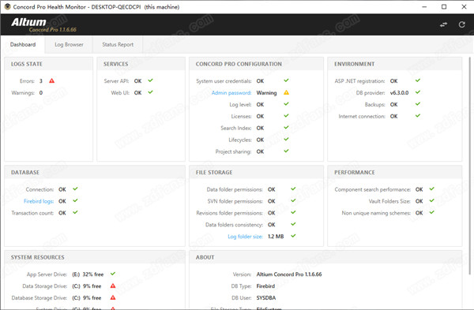
Task: Click the SYSTEM RESOURCES panel header
Action: click(x=95, y=257)
